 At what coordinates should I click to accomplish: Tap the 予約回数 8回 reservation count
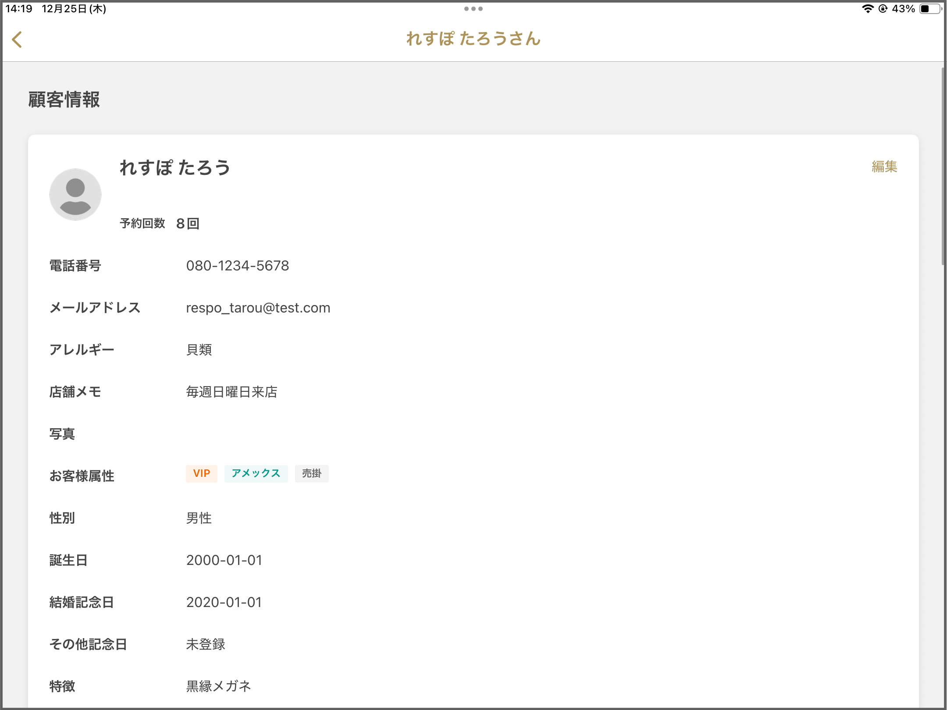pos(160,224)
